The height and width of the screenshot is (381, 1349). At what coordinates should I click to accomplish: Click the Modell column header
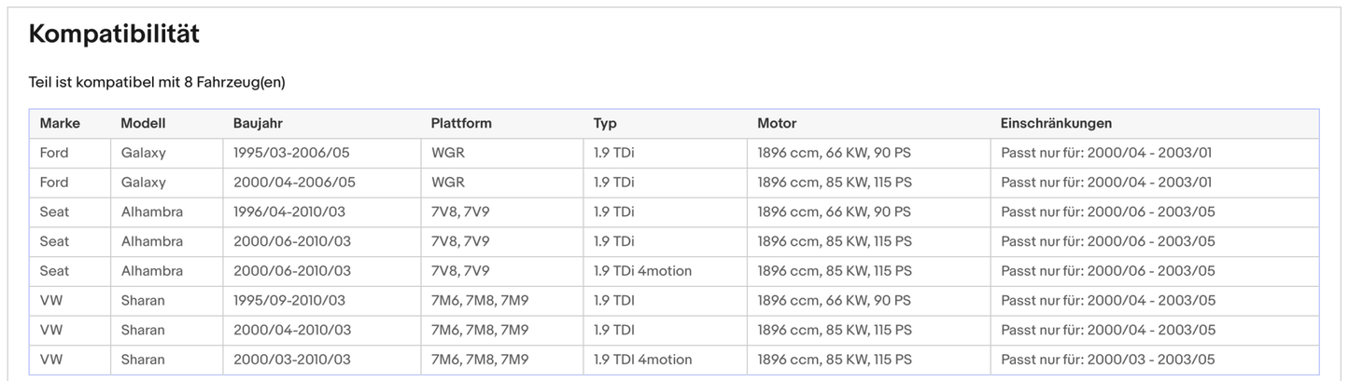point(143,123)
